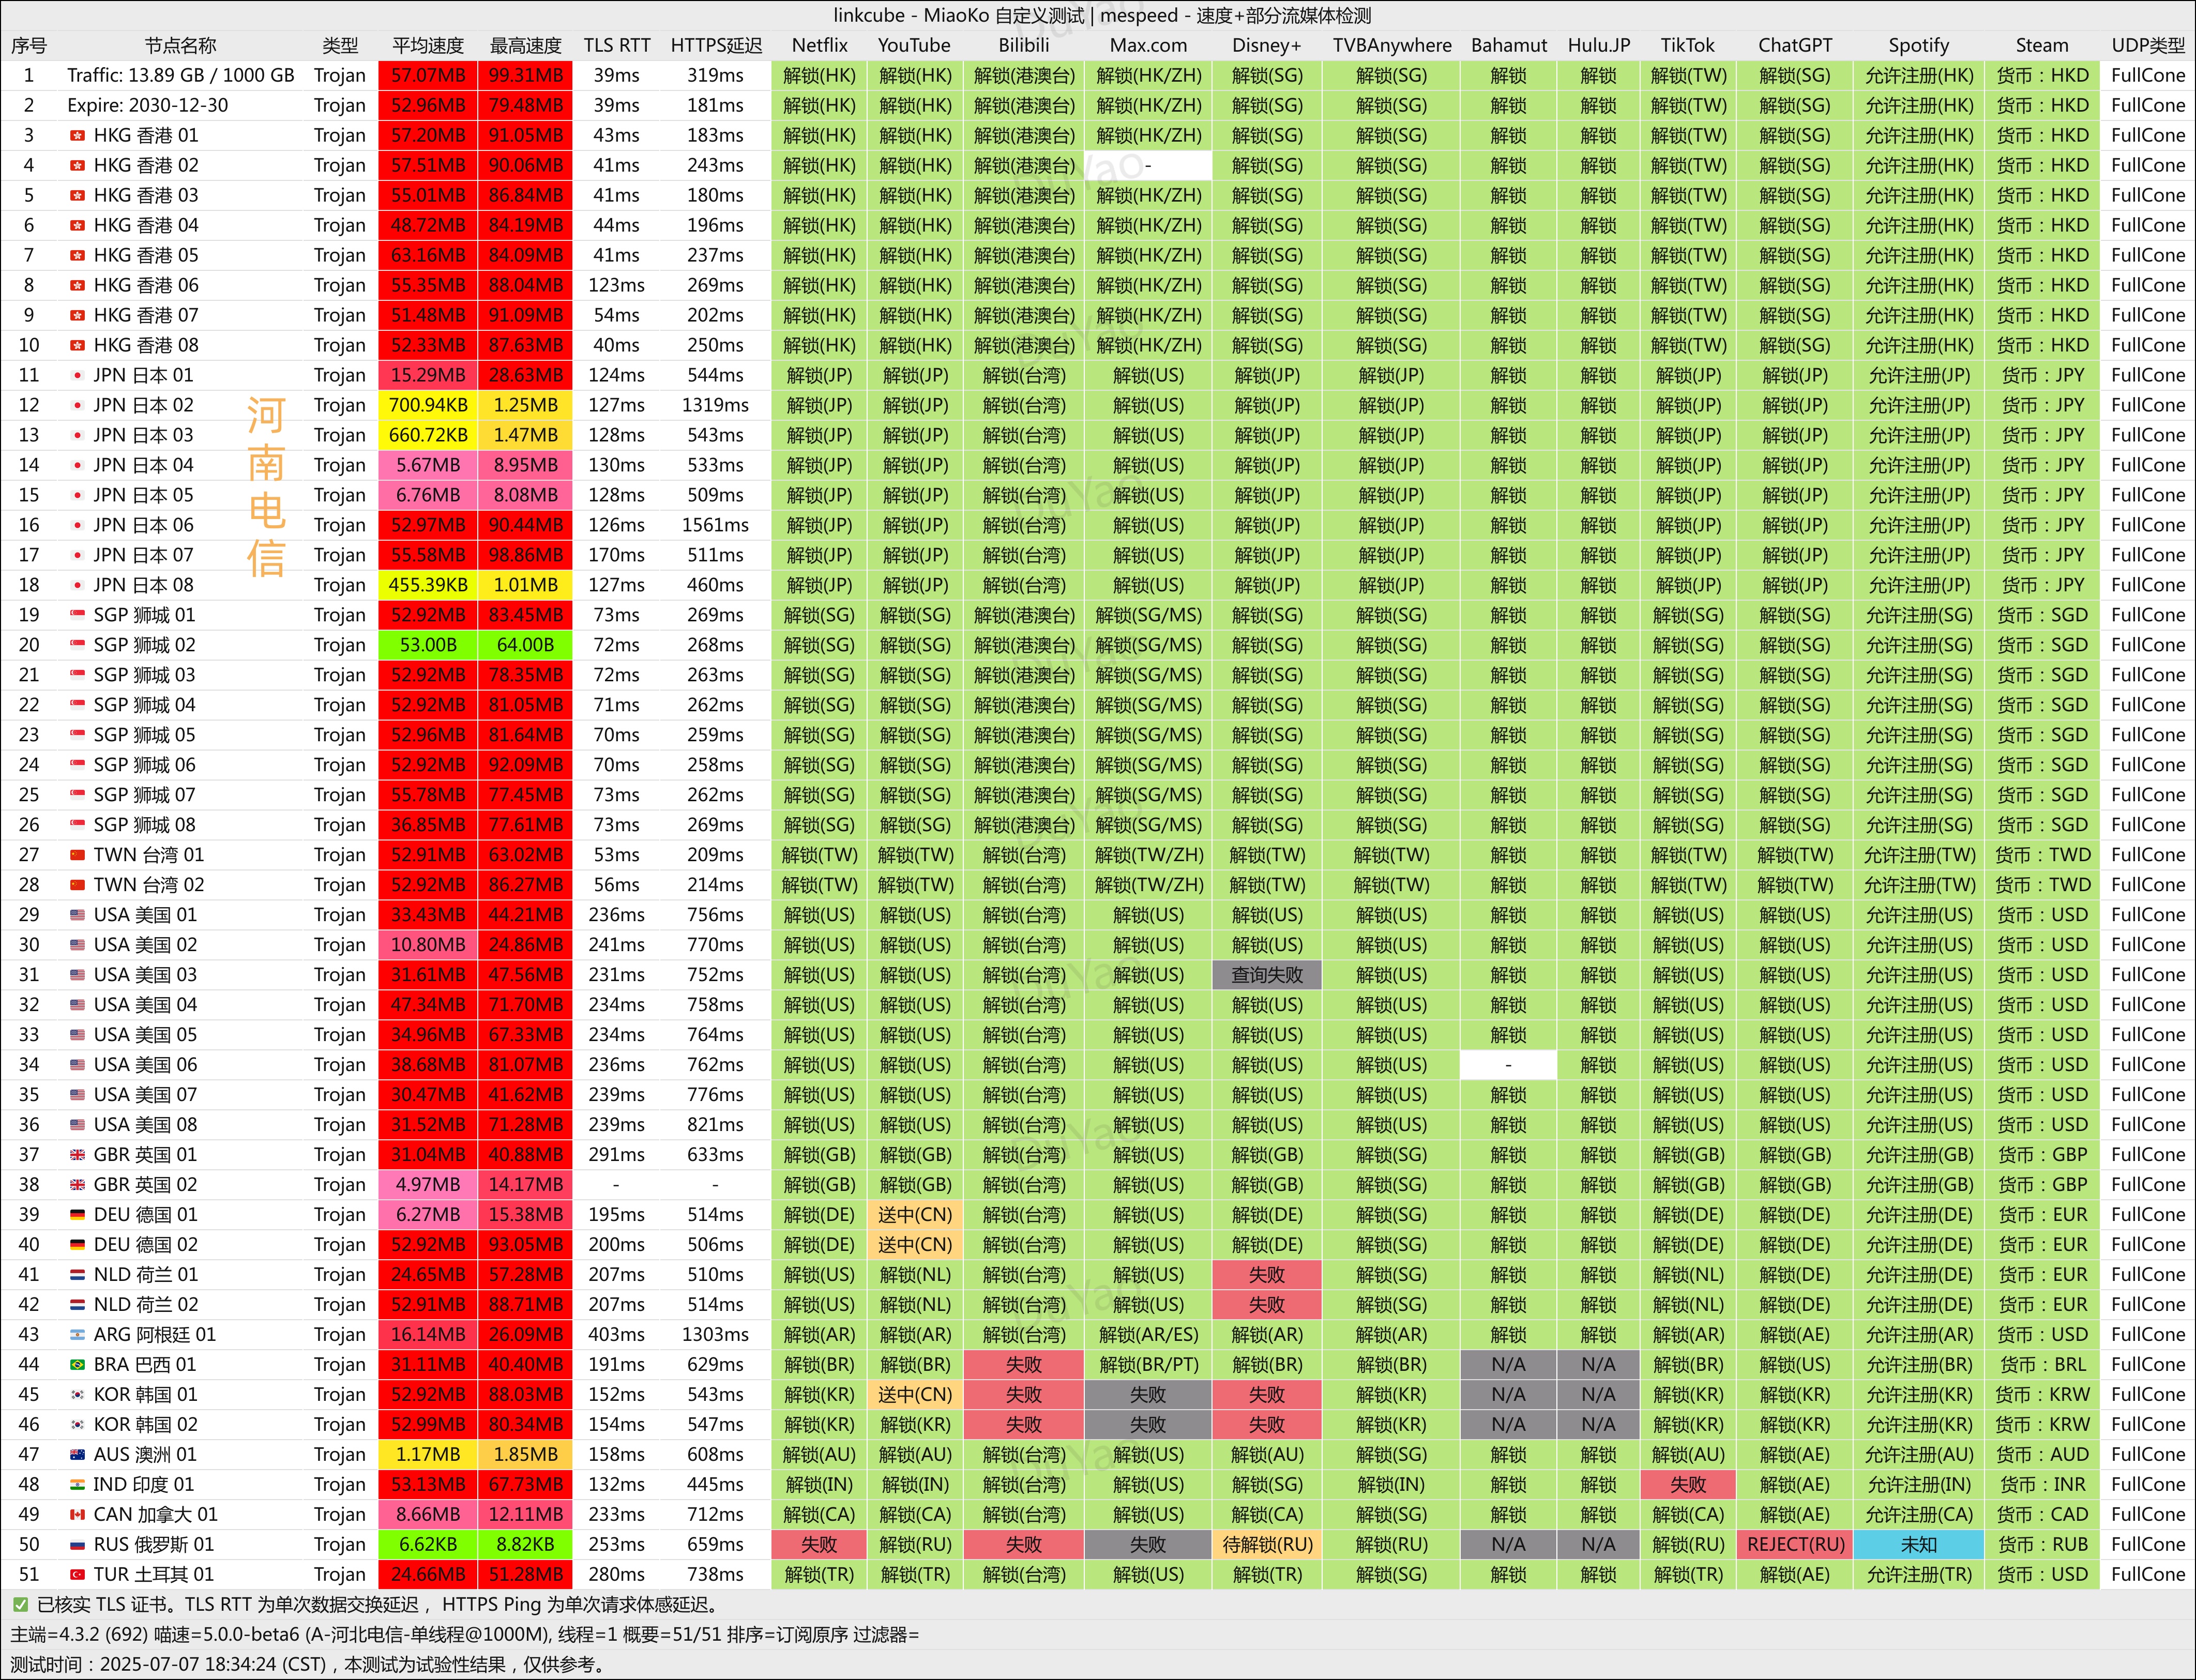Select the Hulu.JP column header

coord(1599,45)
